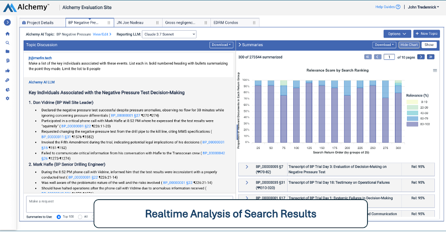Click "300 of 273544 summarized" text
Image resolution: width=446 pixels, height=233 pixels.
(x=260, y=57)
